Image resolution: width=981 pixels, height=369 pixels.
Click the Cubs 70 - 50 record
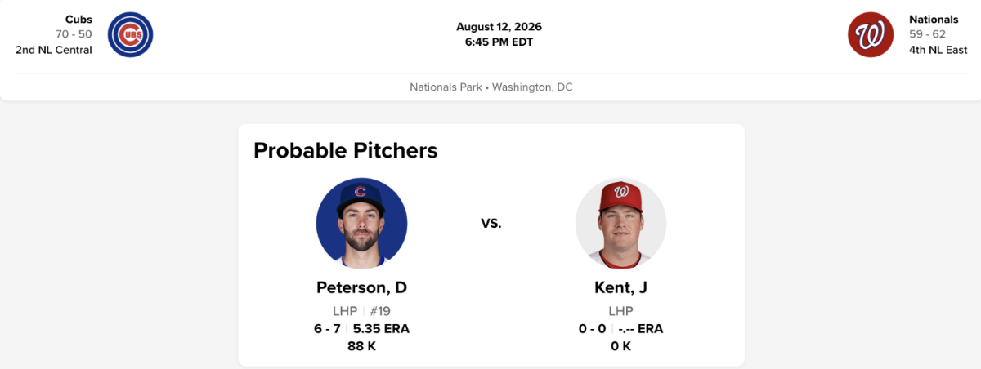[74, 34]
